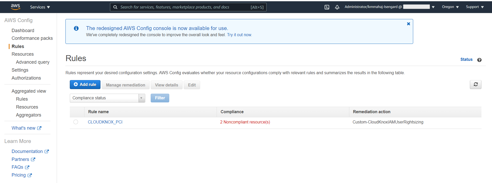492x183 pixels.
Task: Open the CloudShell terminal icon
Action: (x=327, y=7)
